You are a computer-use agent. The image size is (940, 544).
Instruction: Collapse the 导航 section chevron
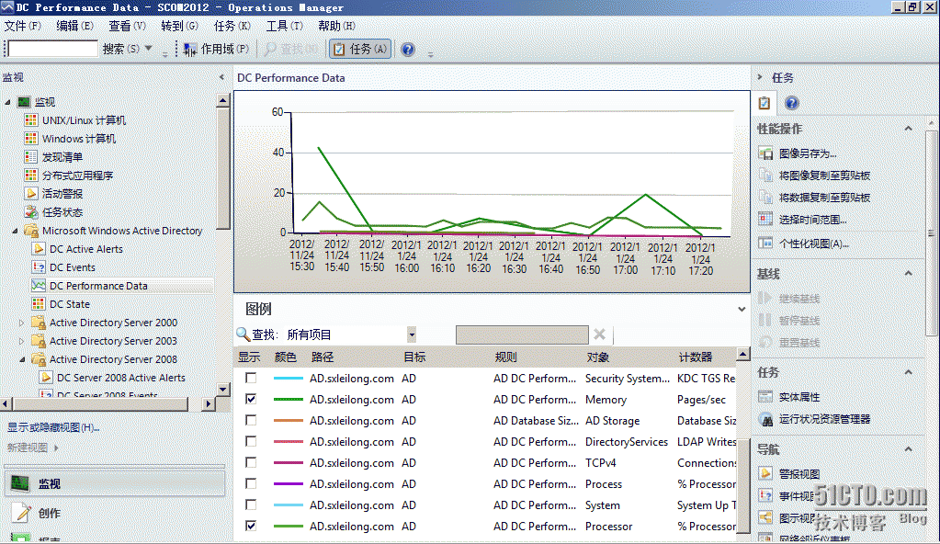click(908, 449)
